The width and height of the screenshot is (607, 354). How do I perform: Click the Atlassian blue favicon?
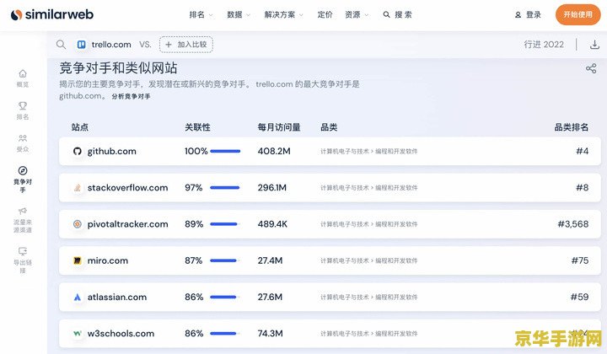click(x=78, y=298)
